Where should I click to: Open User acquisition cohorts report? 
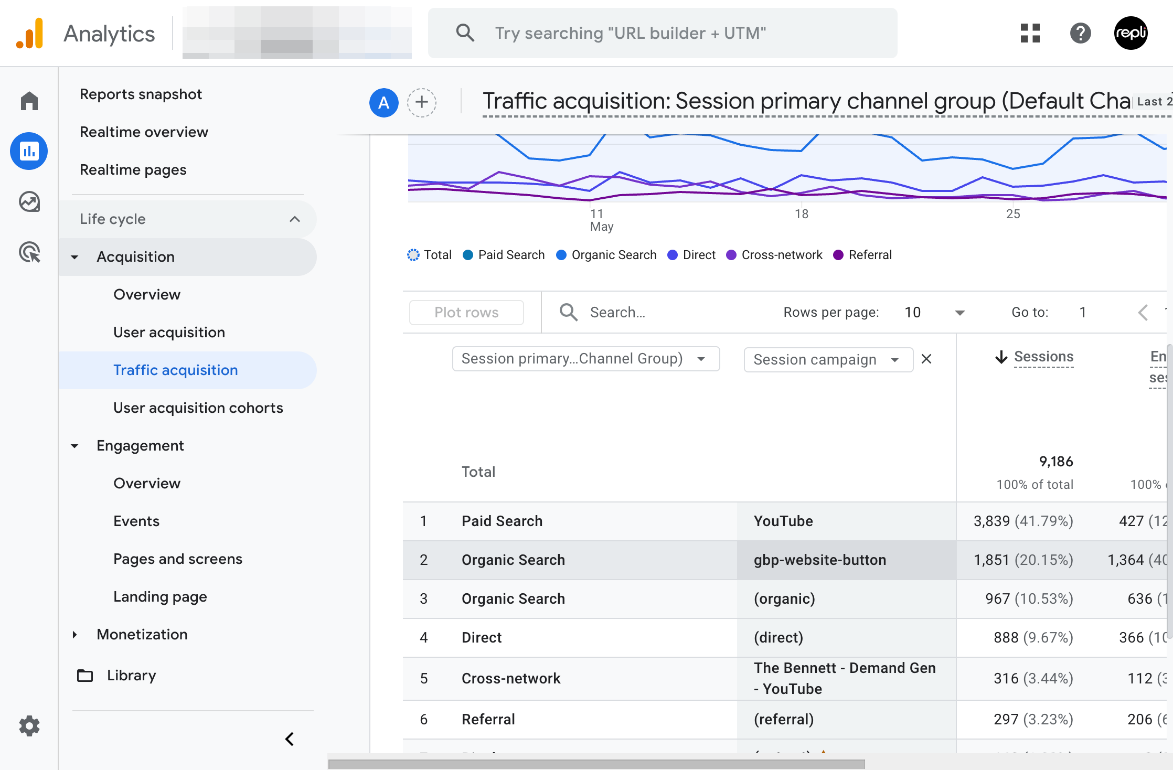[x=198, y=408]
